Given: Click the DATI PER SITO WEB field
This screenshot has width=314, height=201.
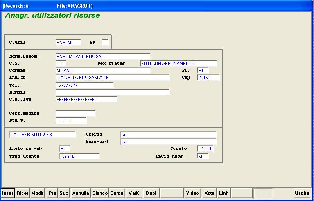Looking at the screenshot, I should [42, 135].
